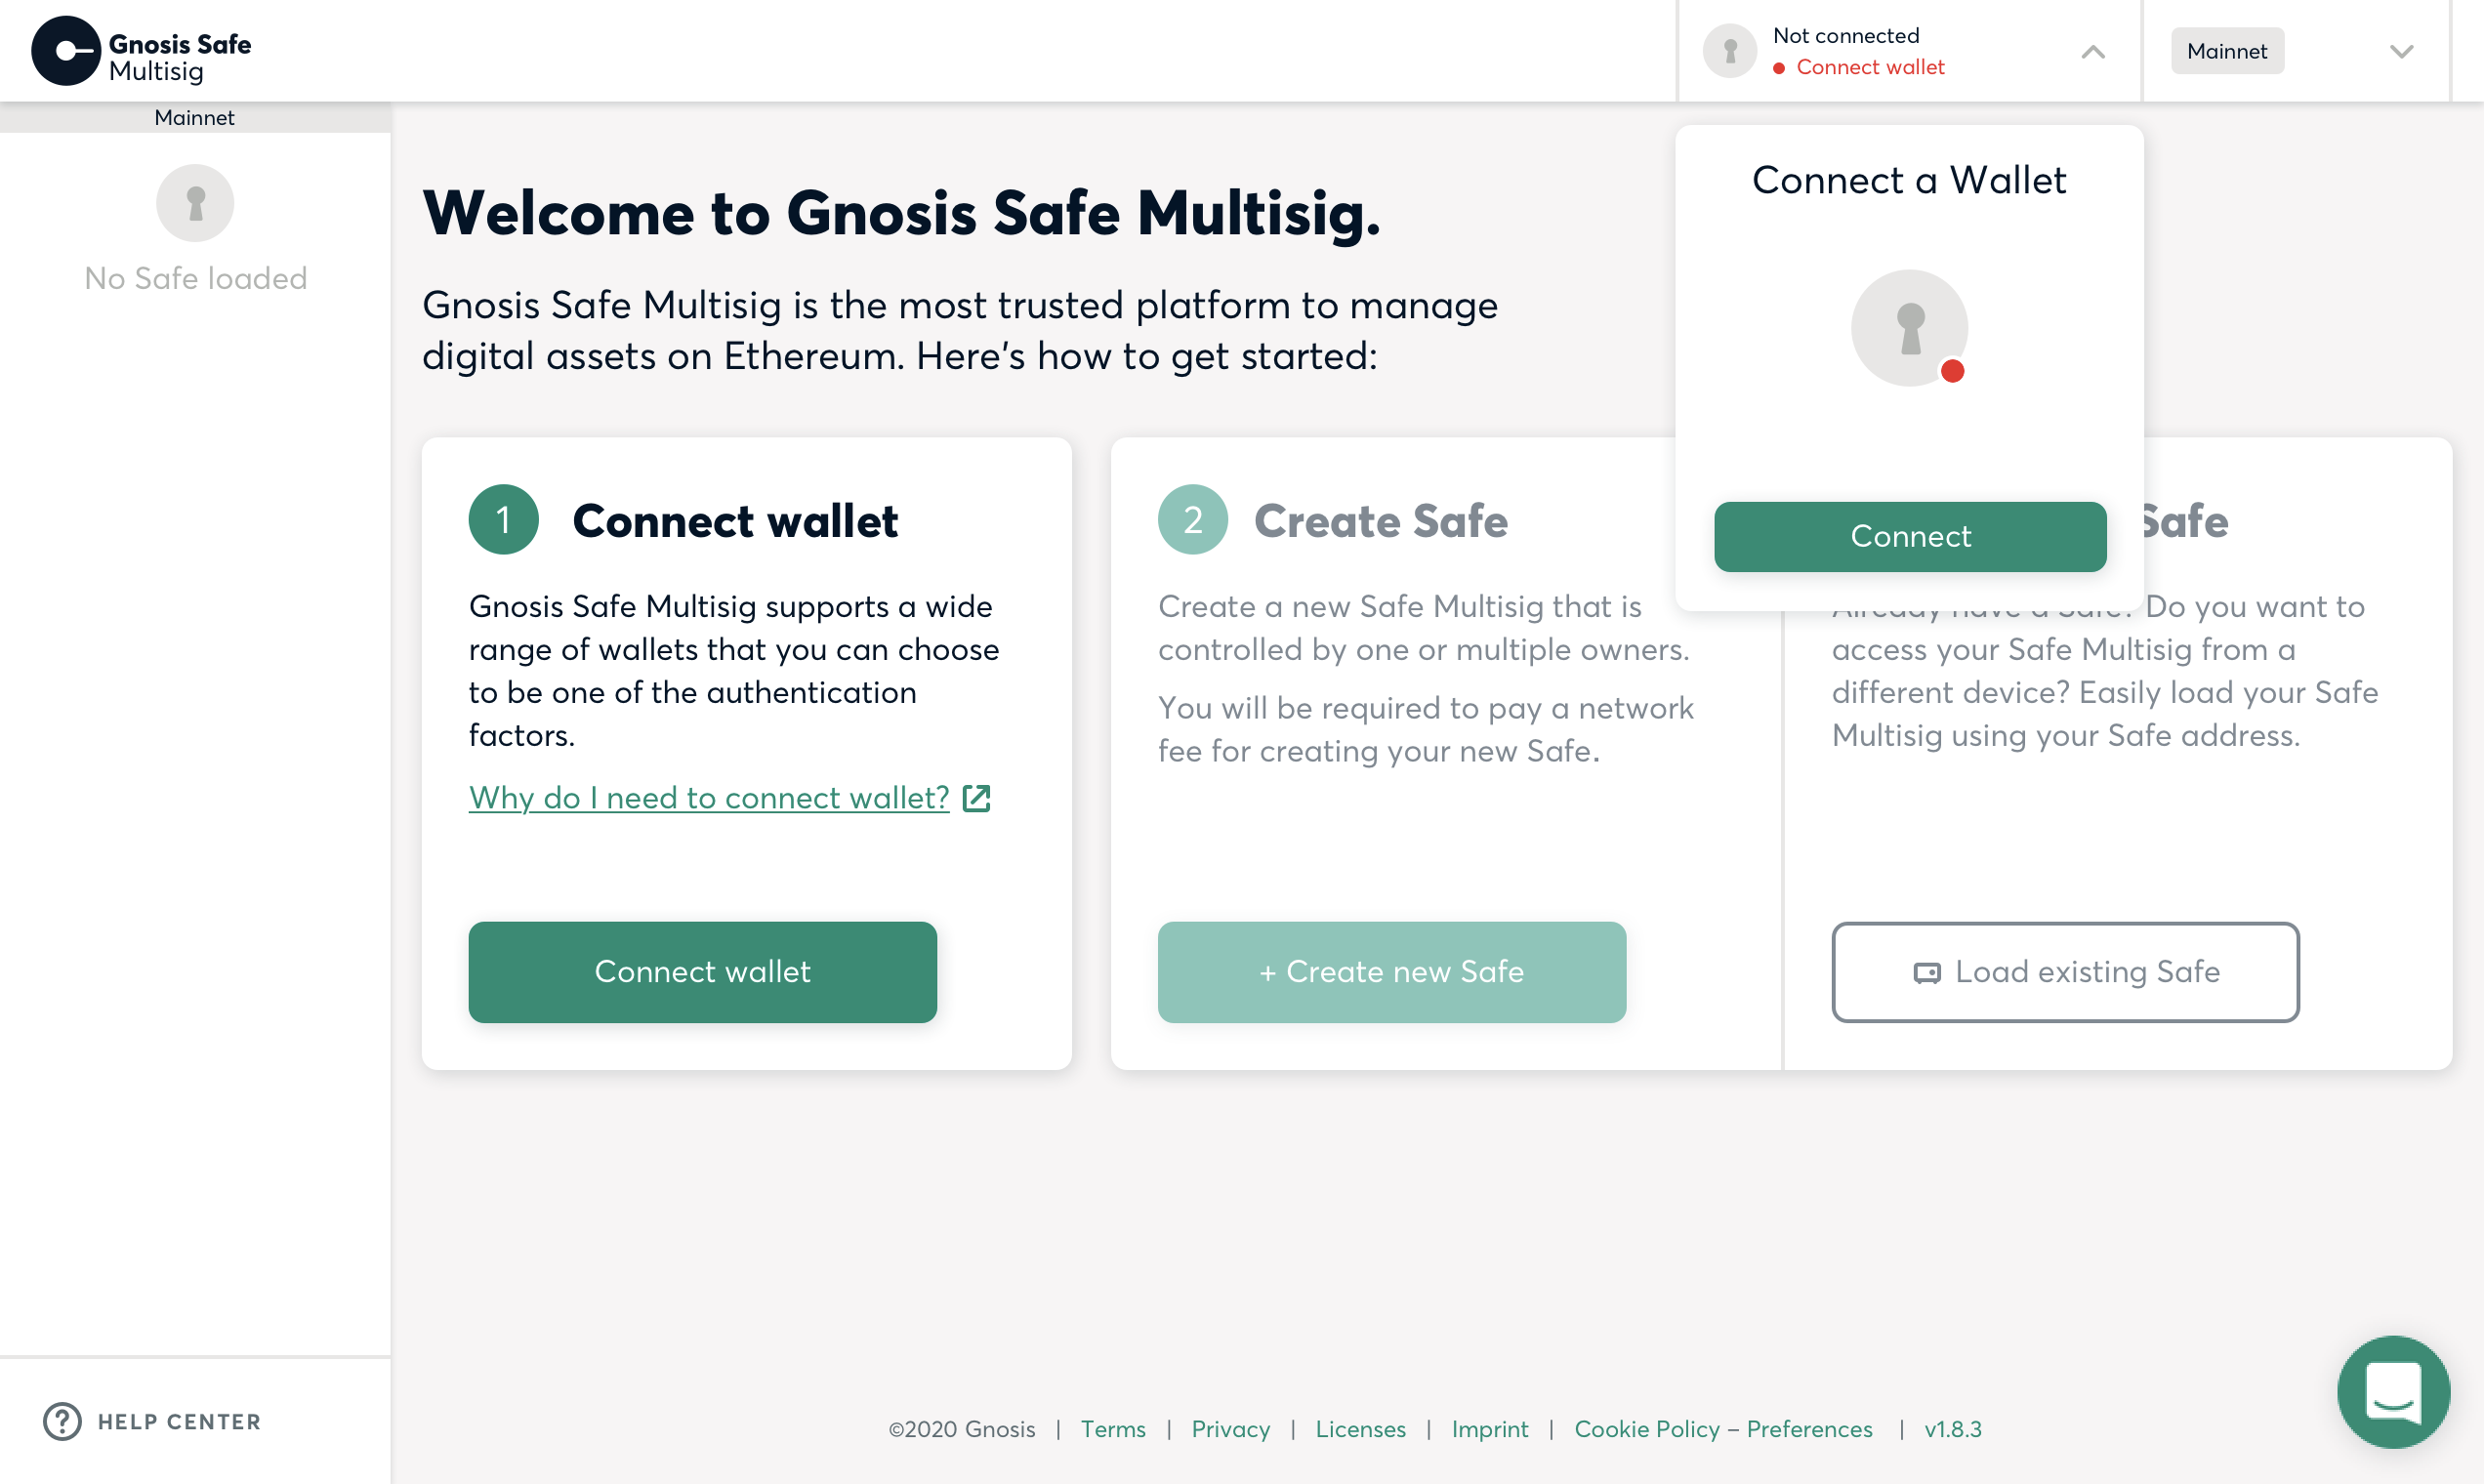Screen dimensions: 2484x1484
Task: Click the Connect wallet button in step 1
Action: click(703, 972)
